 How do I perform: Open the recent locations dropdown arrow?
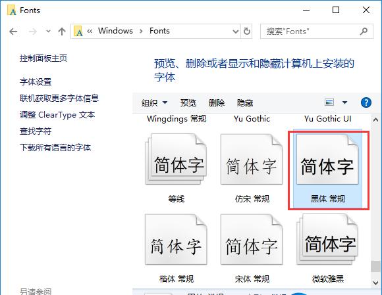(48, 31)
